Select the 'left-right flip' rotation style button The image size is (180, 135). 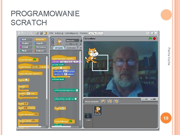[x=52, y=42]
